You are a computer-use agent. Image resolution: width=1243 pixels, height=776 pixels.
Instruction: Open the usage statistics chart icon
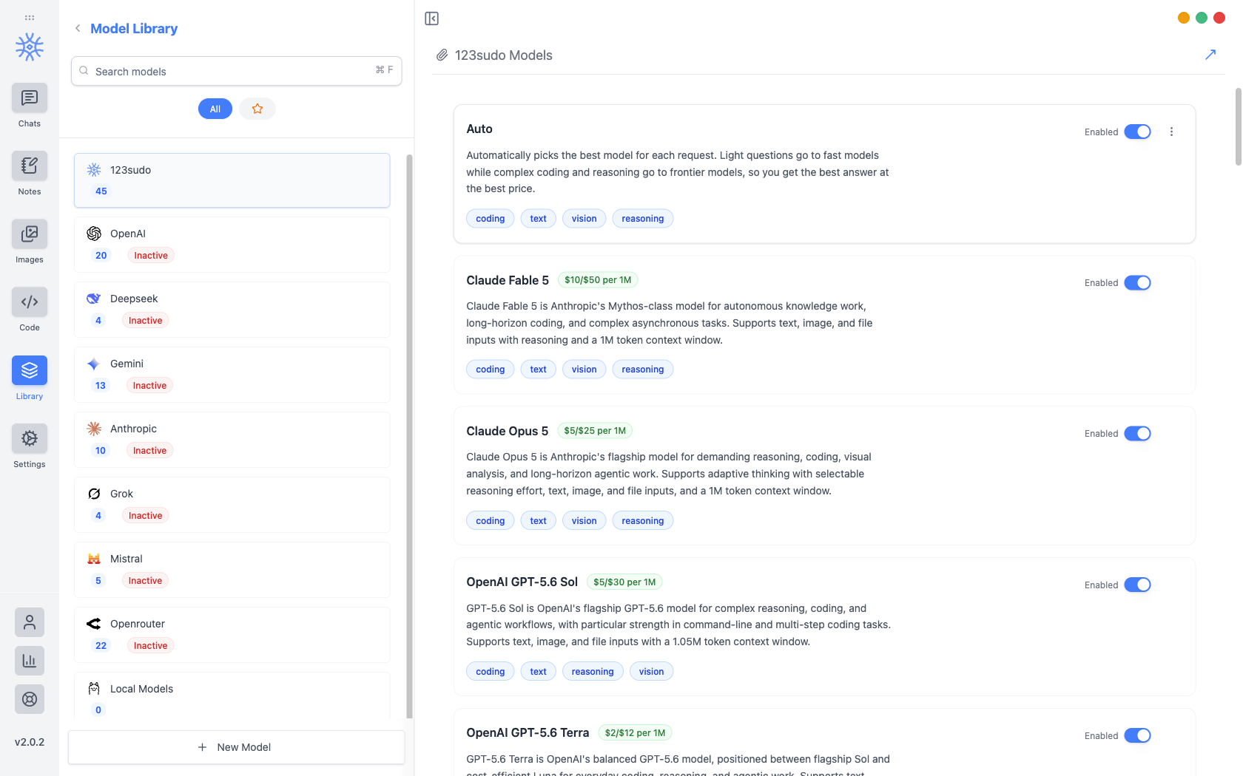point(30,661)
